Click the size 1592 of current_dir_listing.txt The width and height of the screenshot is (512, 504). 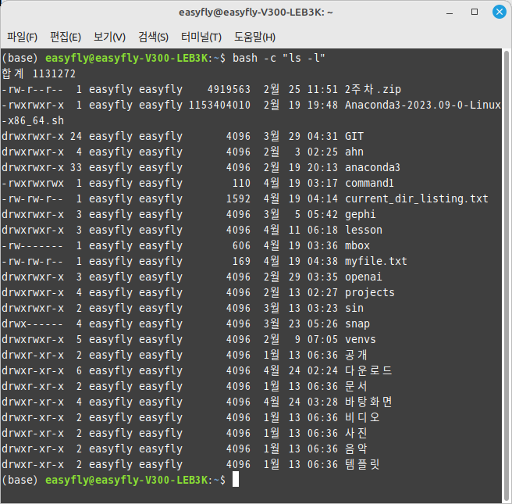coord(238,198)
